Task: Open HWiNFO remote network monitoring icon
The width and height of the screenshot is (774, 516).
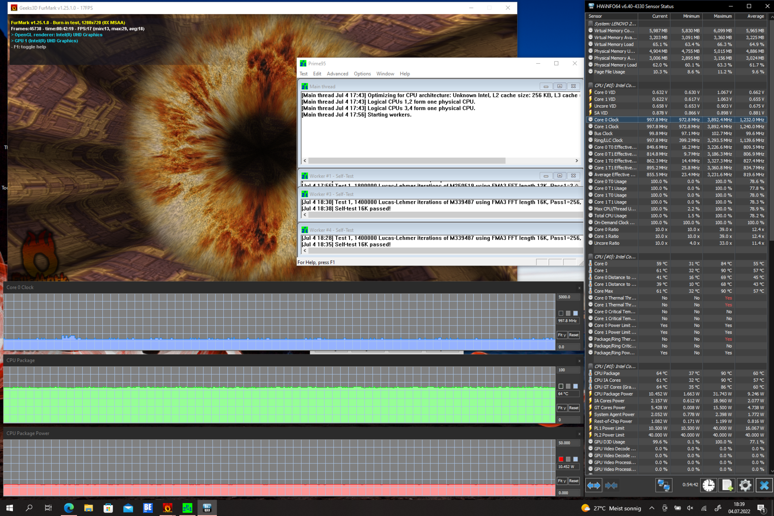Action: 663,485
